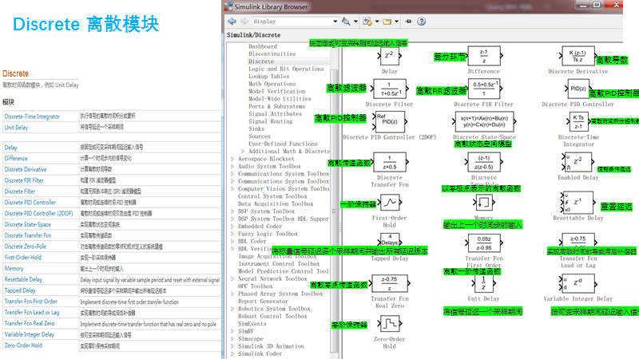The width and height of the screenshot is (639, 359).
Task: Click the new model icon in toolbar
Action: [367, 22]
